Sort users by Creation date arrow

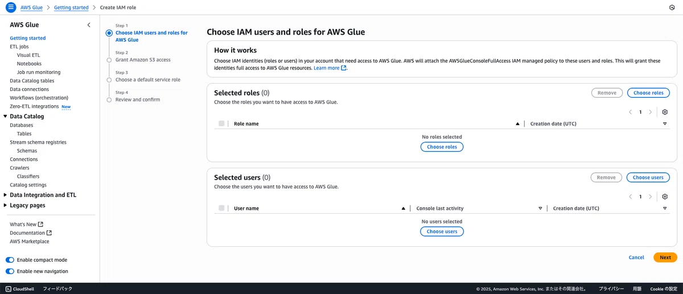pyautogui.click(x=665, y=208)
